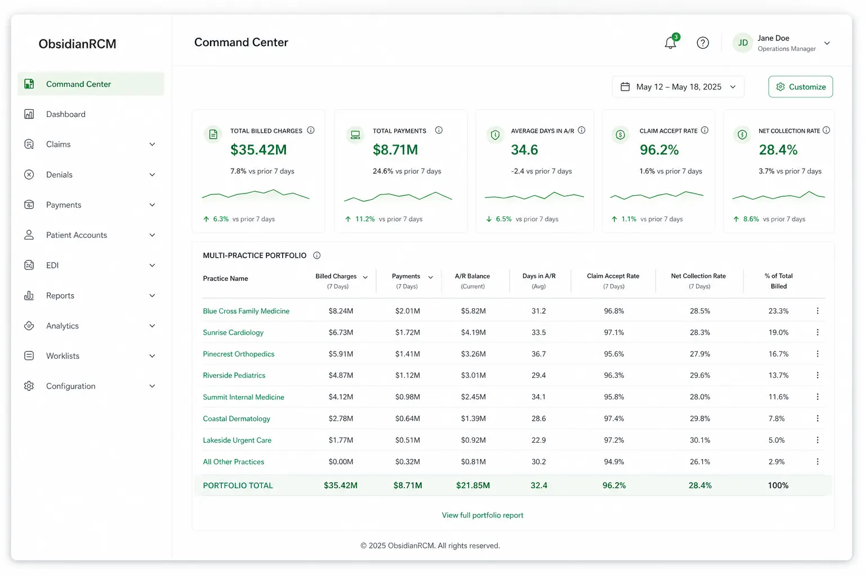
Task: Click the Days in A/R column header
Action: coord(539,281)
